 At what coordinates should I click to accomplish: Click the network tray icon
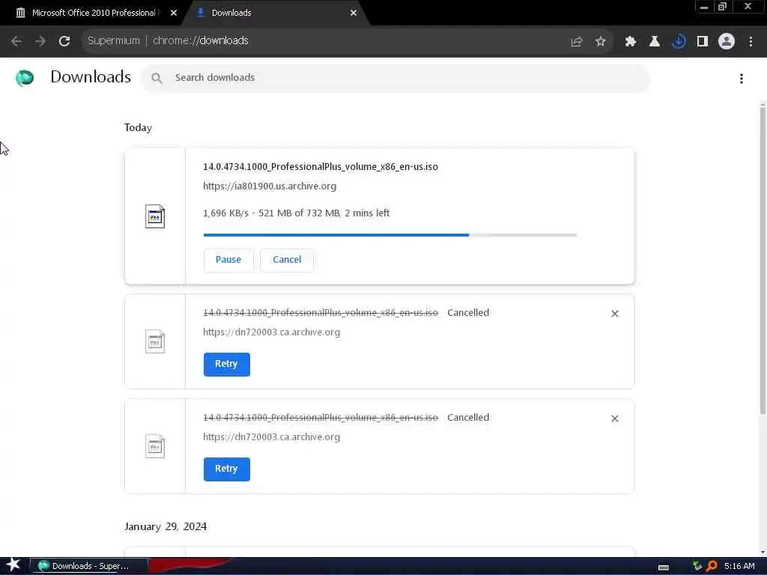[697, 566]
